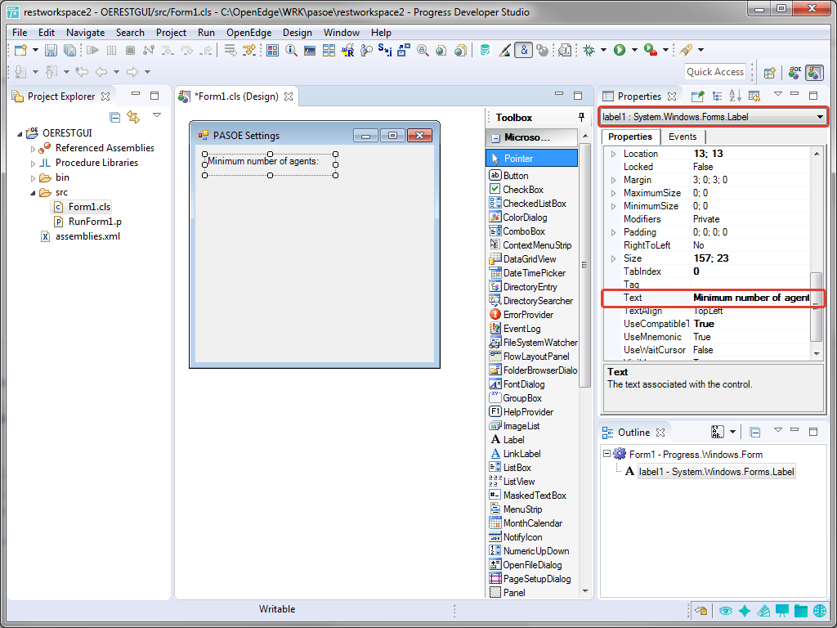
Task: Click the Save icon in the toolbar
Action: [51, 50]
